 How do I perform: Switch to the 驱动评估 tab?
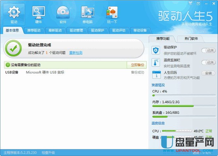click(x=119, y=30)
